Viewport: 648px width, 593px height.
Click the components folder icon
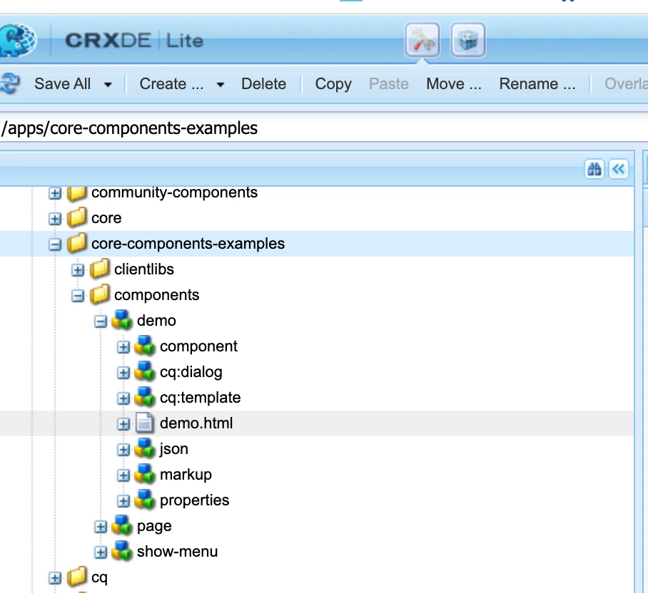pyautogui.click(x=100, y=294)
